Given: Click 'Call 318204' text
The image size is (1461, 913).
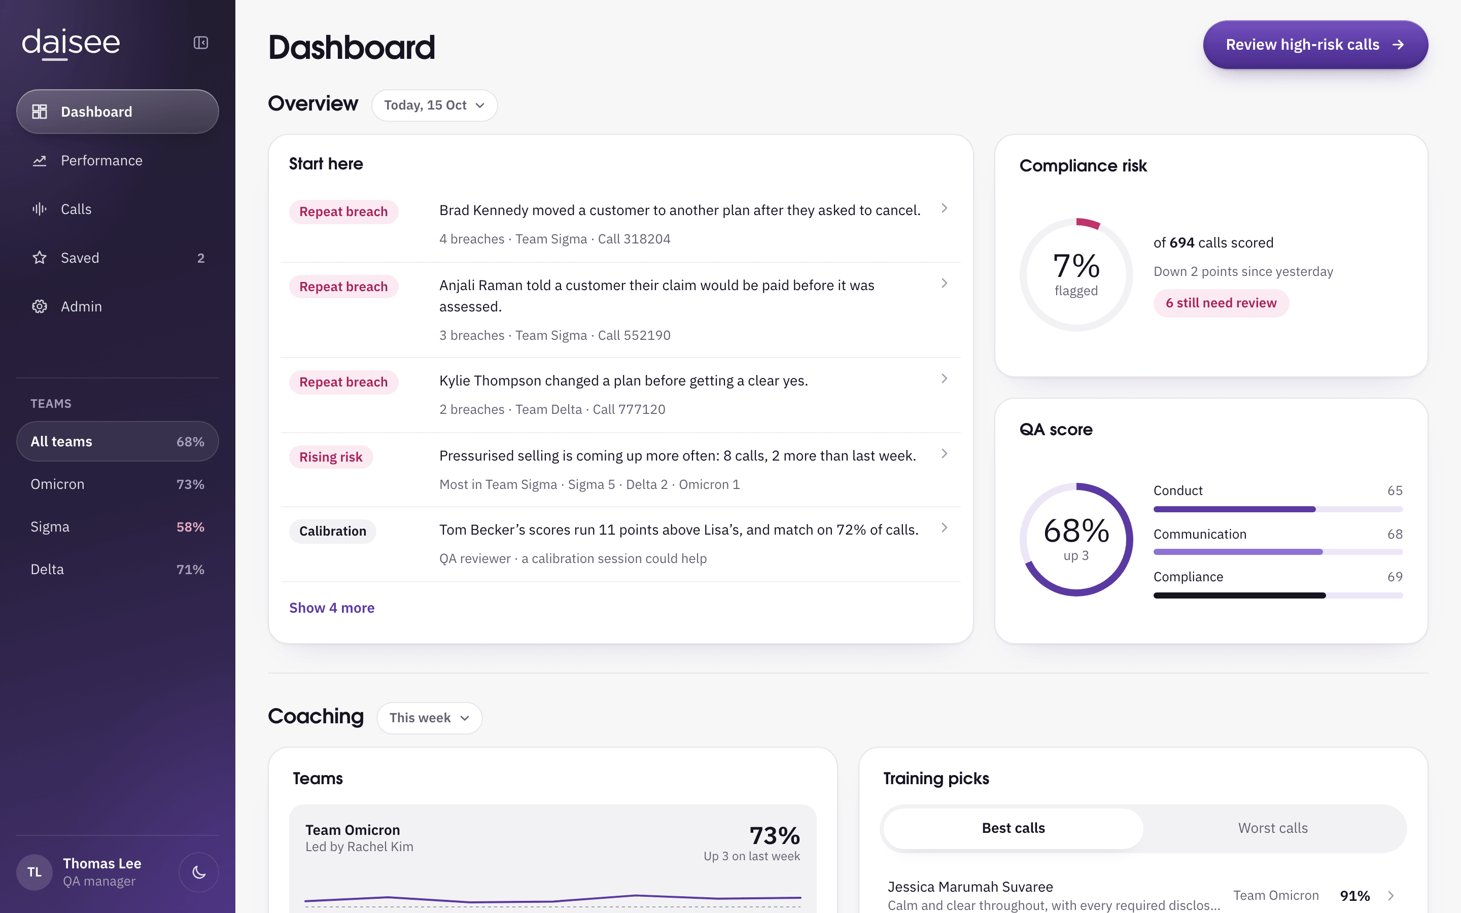Looking at the screenshot, I should tap(634, 239).
